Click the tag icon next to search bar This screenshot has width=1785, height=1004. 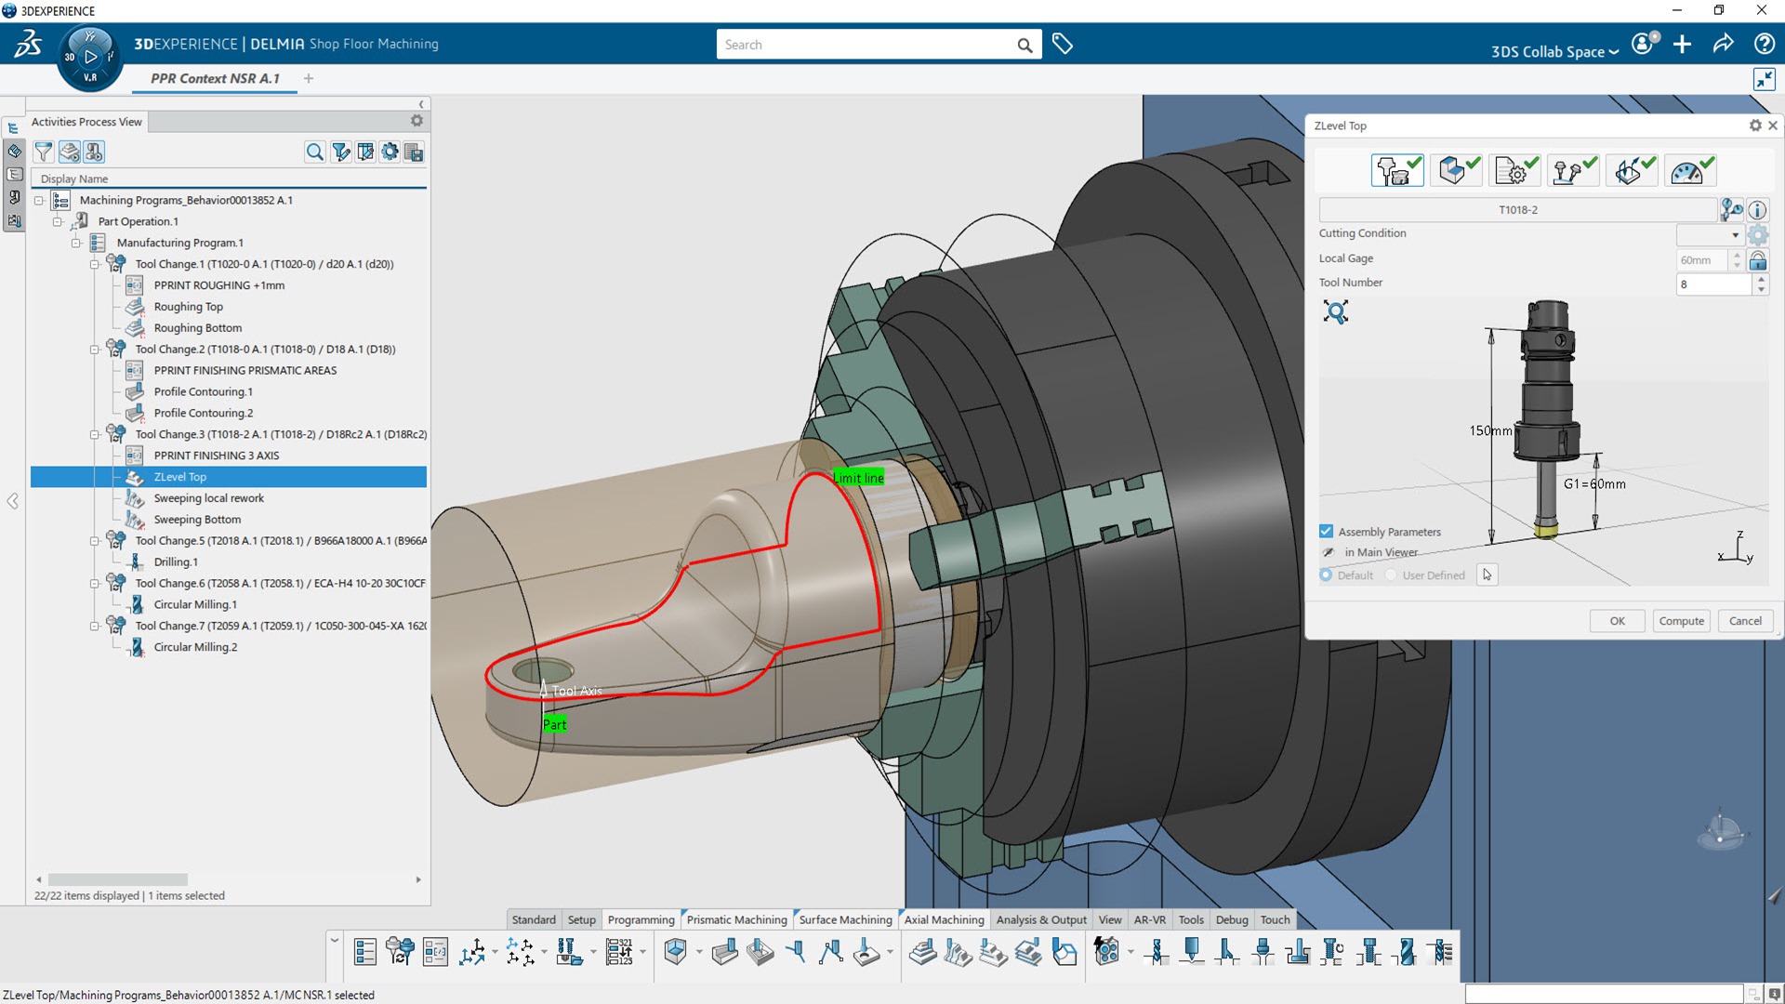click(1063, 44)
